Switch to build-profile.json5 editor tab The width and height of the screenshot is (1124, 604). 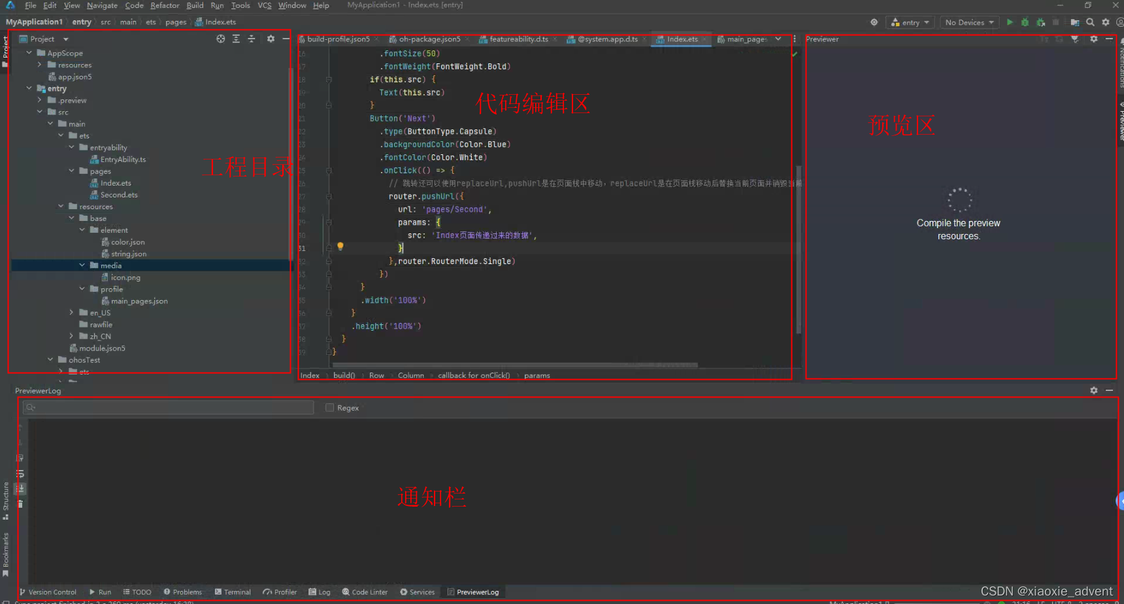[x=338, y=39]
